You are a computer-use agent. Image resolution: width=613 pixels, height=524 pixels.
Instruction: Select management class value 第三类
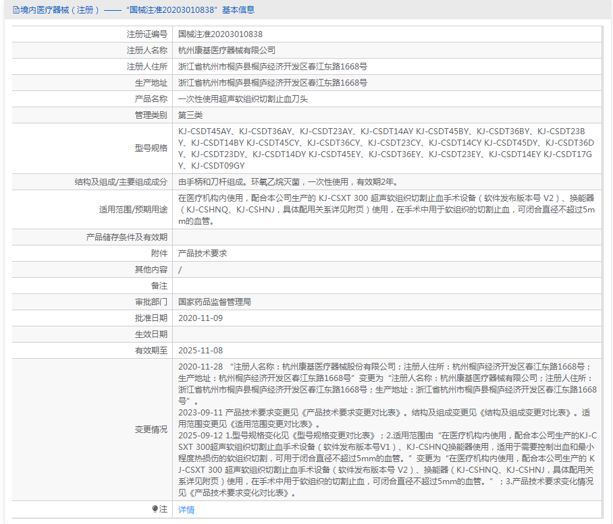click(x=190, y=115)
